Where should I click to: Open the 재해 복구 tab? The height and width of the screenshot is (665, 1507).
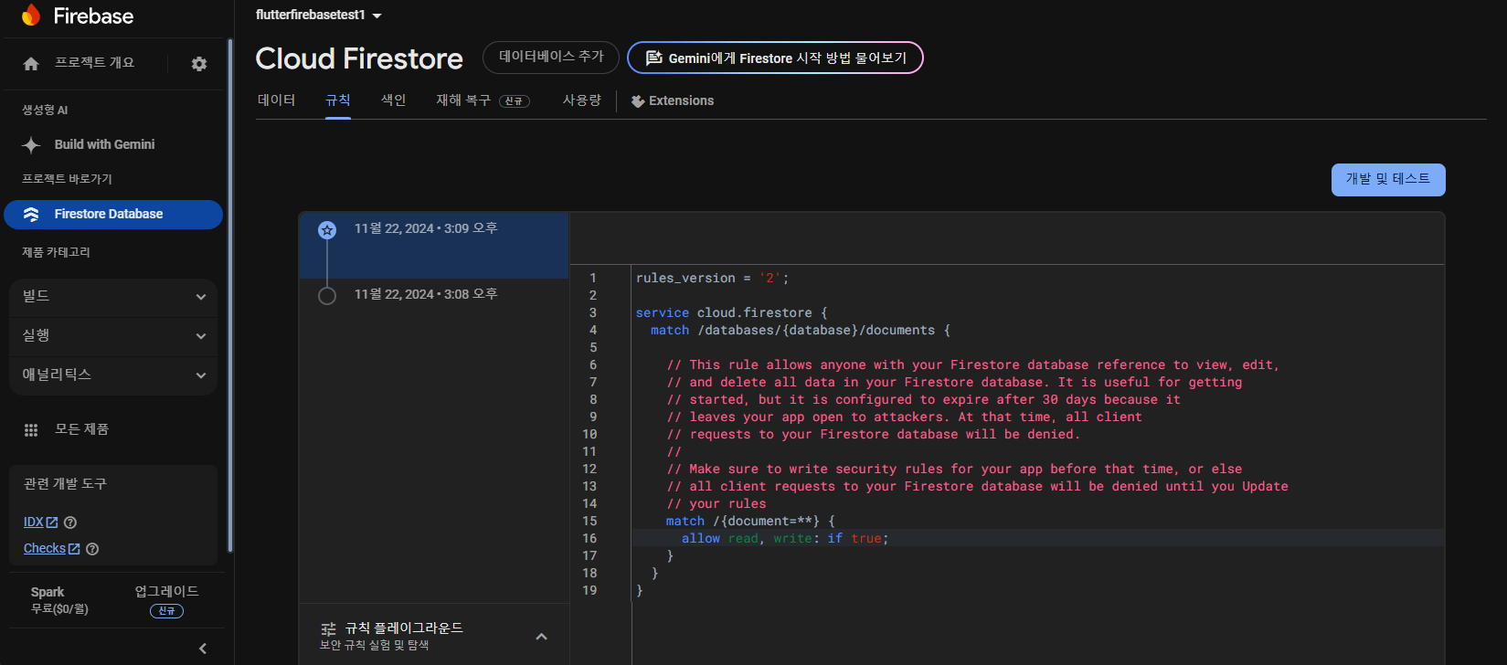483,100
